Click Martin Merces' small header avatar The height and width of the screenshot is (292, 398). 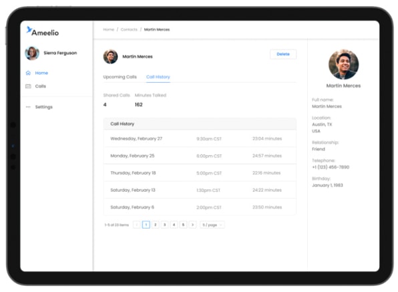(110, 57)
